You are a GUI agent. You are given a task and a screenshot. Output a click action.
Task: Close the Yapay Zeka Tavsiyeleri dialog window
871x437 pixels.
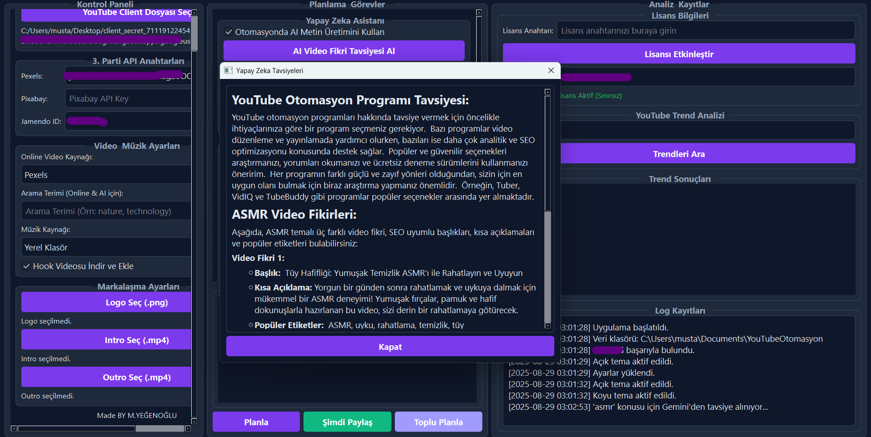[551, 70]
